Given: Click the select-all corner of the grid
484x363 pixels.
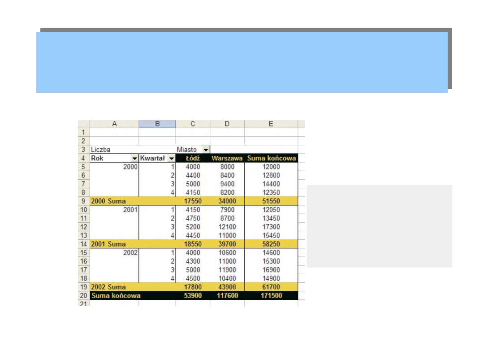Looking at the screenshot, I should [x=84, y=124].
